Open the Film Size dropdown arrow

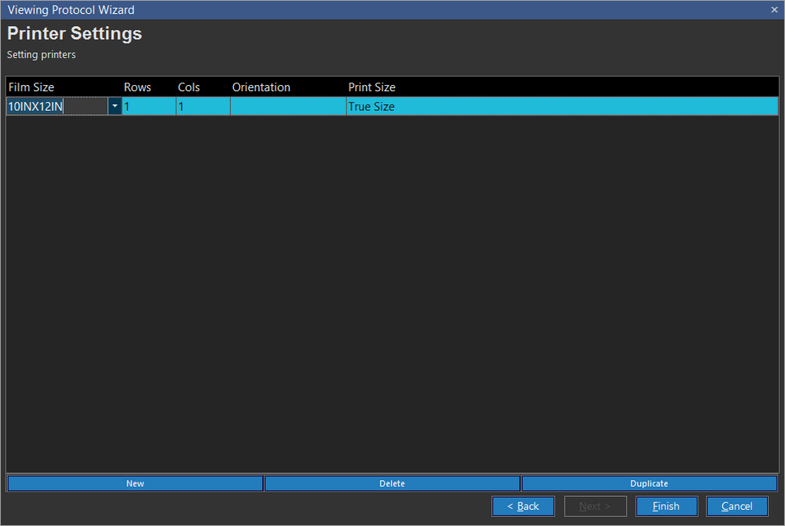point(115,106)
